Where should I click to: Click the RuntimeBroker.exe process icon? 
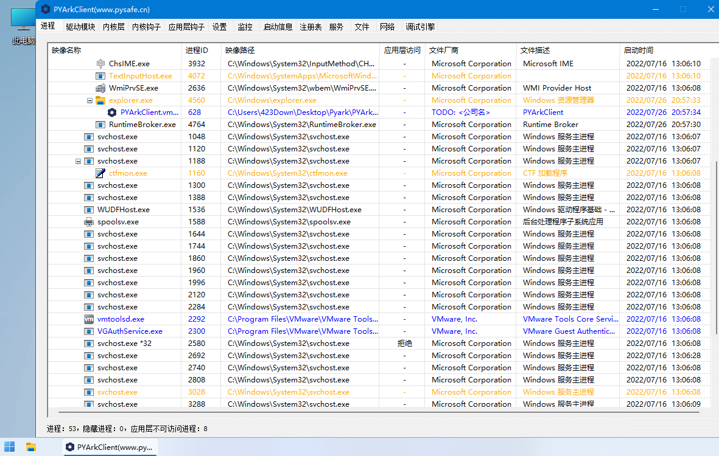[100, 125]
